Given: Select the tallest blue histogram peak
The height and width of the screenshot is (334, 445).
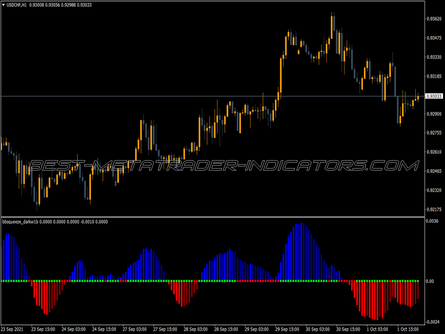Looking at the screenshot, I should (x=302, y=252).
